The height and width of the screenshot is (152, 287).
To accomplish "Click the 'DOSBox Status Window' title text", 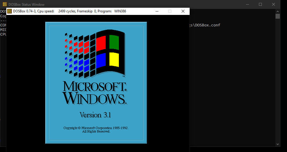I will (27, 4).
